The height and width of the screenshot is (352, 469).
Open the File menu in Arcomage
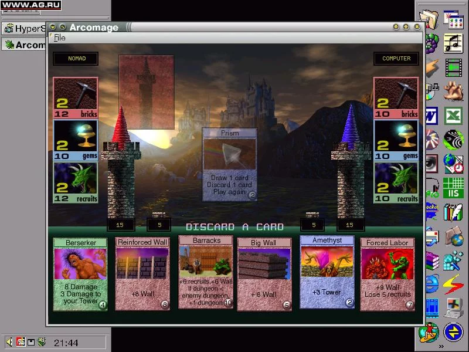[60, 38]
